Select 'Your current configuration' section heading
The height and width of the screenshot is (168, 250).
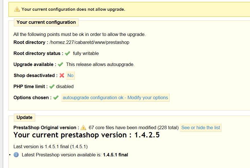tap(46, 22)
